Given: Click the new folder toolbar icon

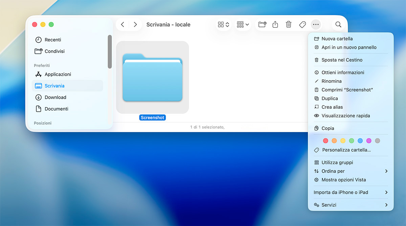Looking at the screenshot, I should 262,24.
